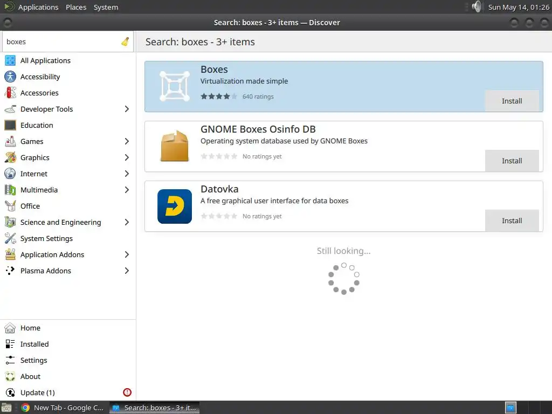
Task: Open the About page label
Action: pos(30,377)
